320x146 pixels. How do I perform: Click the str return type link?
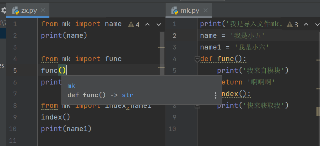(128, 95)
